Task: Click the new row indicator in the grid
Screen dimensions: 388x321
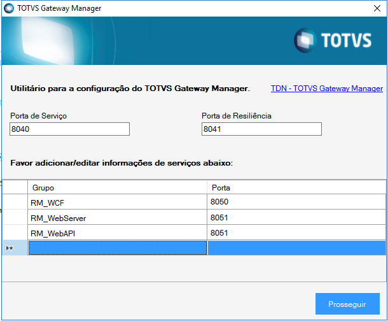Action: coord(15,248)
